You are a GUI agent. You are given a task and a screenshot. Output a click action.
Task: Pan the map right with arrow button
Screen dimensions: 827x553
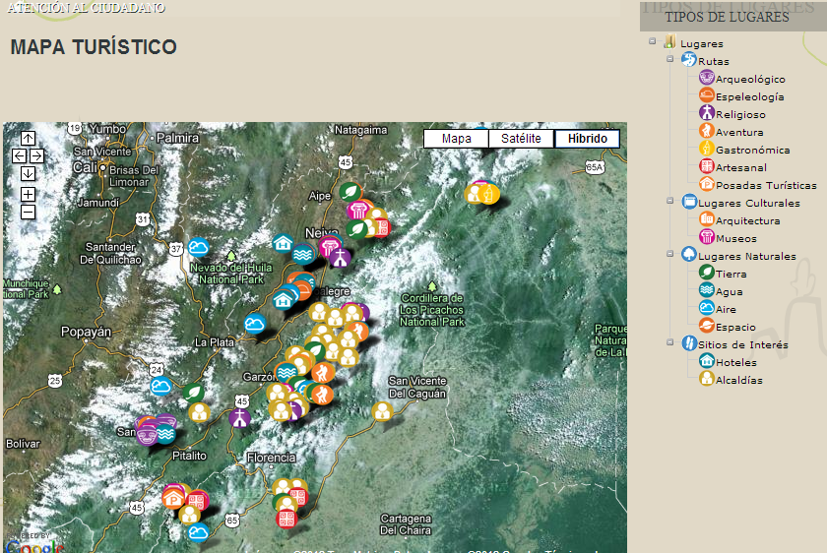point(36,155)
